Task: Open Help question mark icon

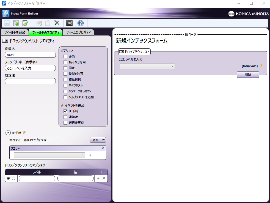Action: tap(80, 23)
